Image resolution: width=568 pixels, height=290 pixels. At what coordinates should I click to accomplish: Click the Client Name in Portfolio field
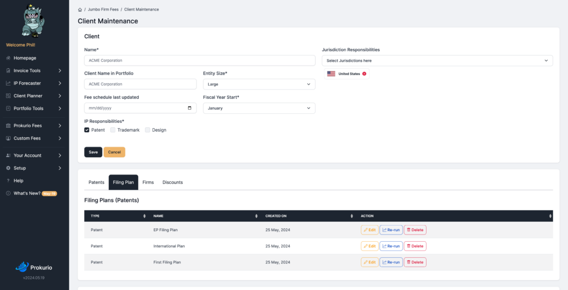(x=140, y=84)
